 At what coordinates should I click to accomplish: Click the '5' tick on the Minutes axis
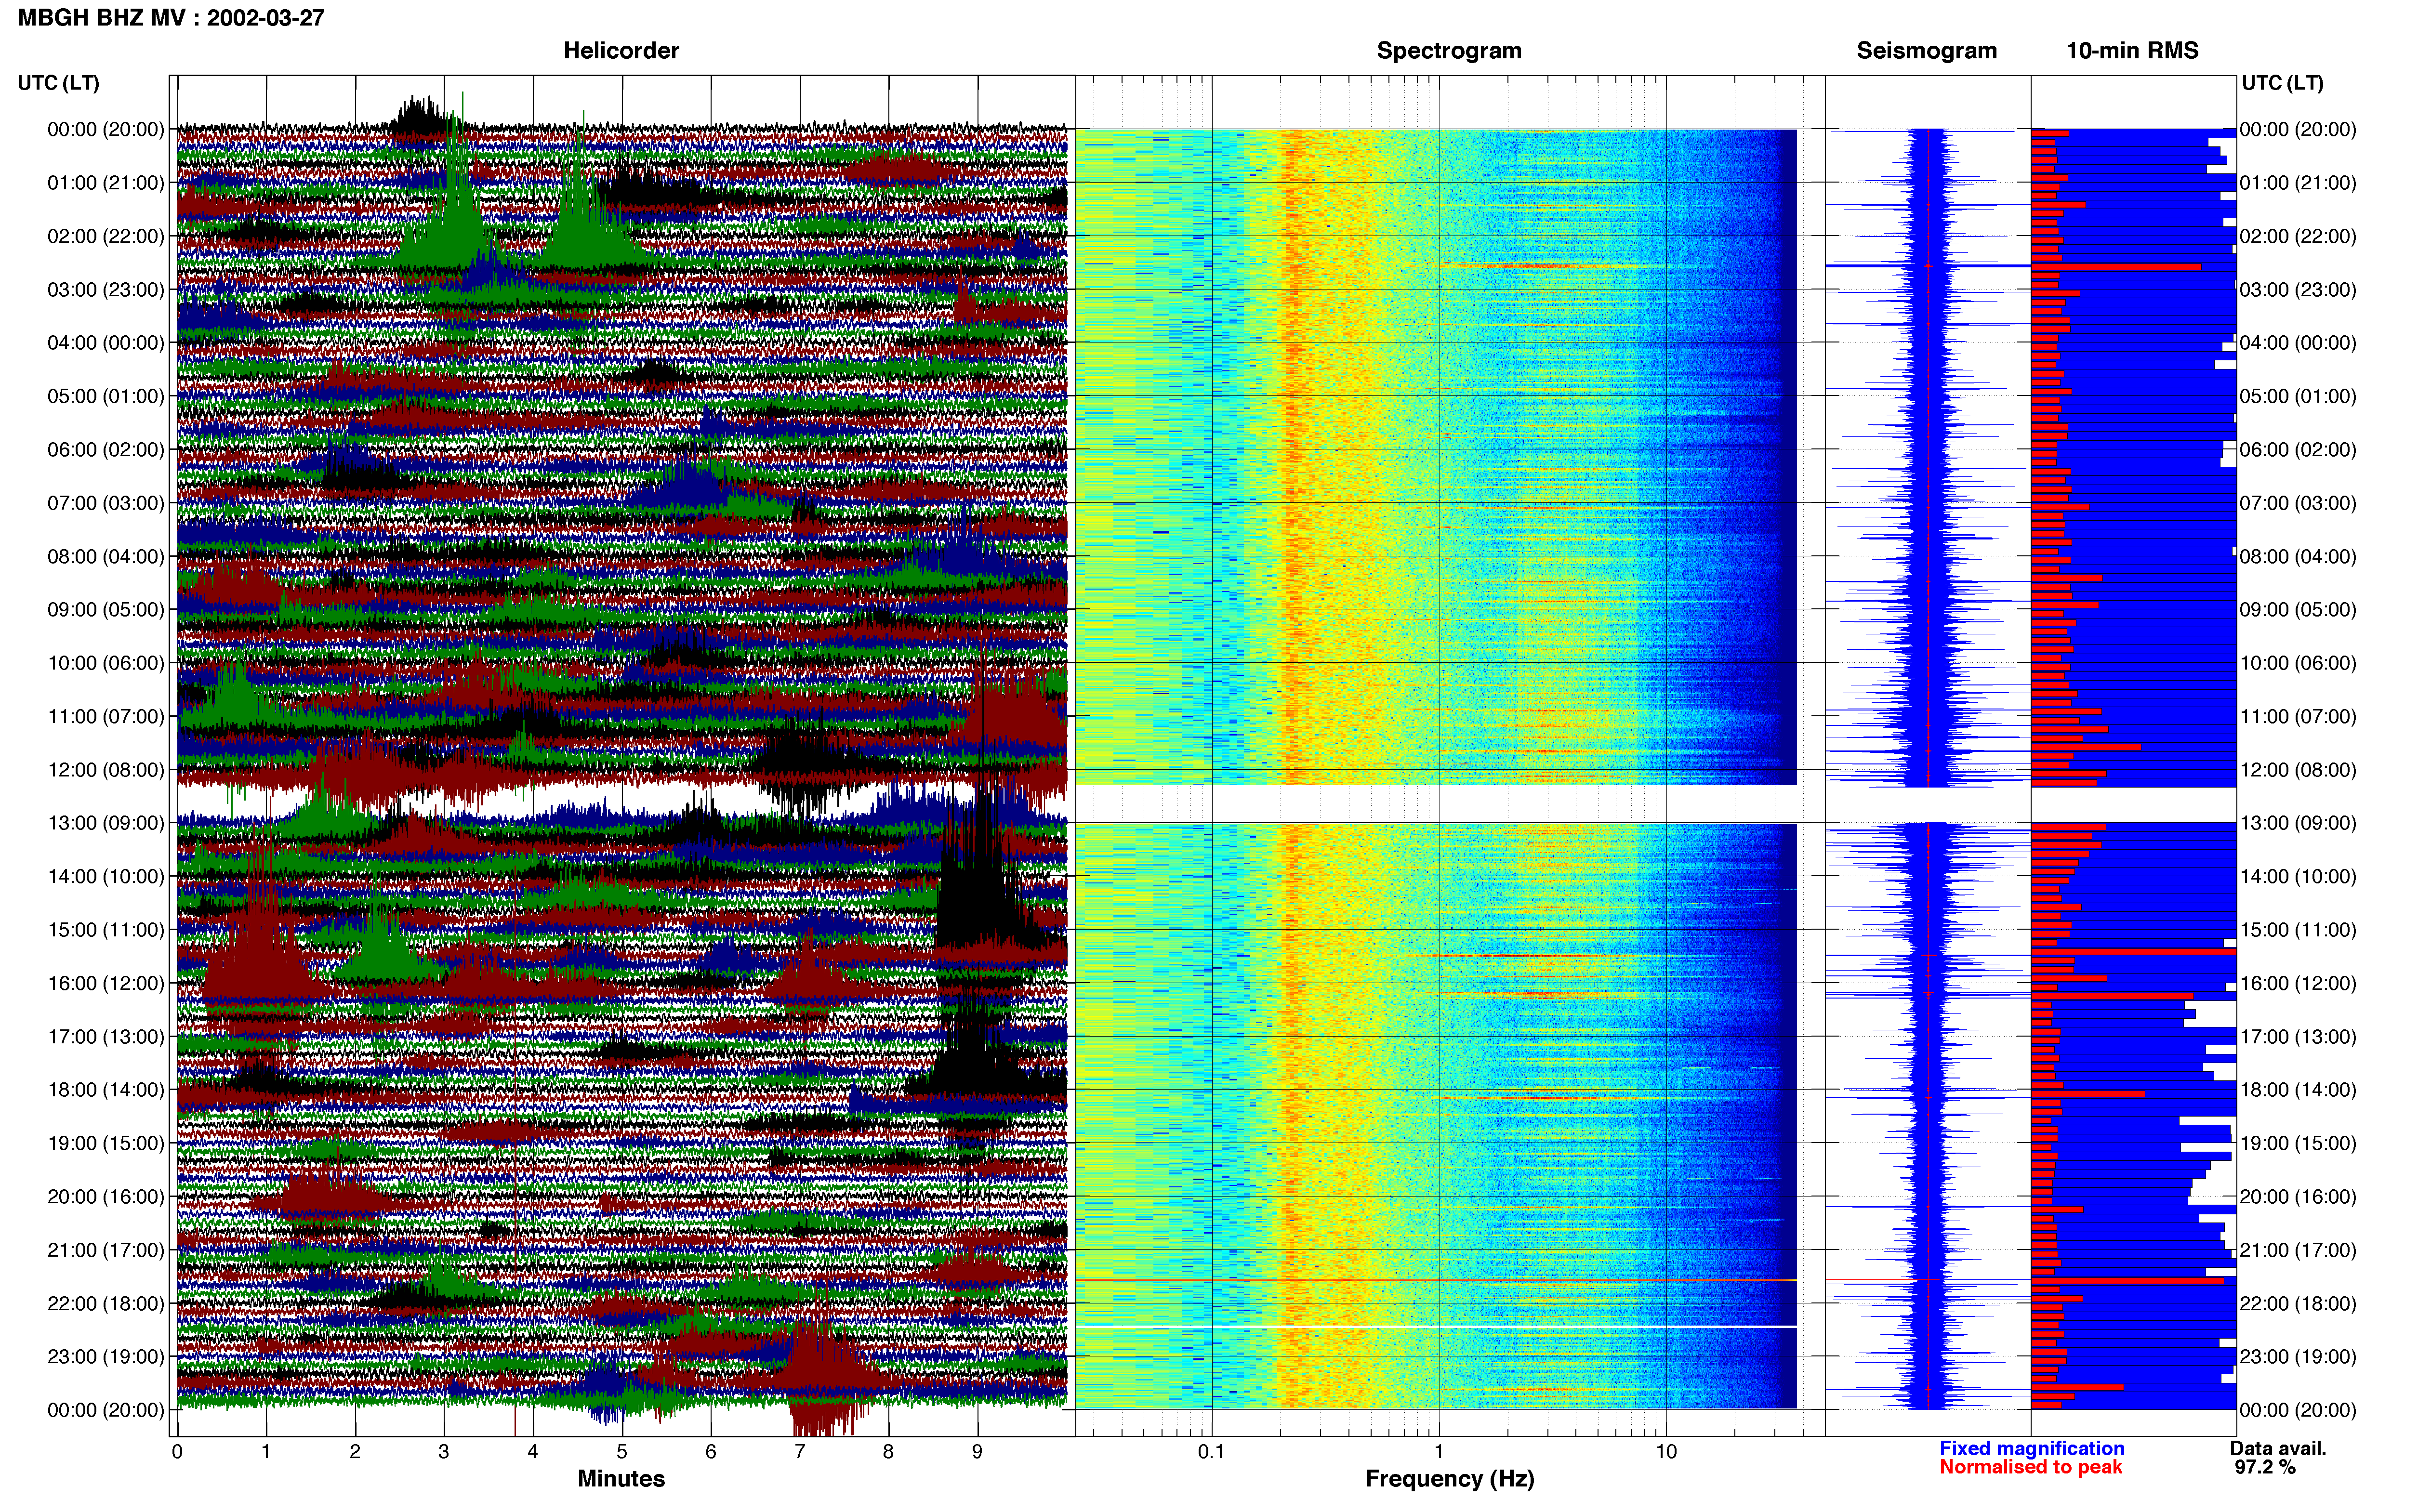(622, 1452)
